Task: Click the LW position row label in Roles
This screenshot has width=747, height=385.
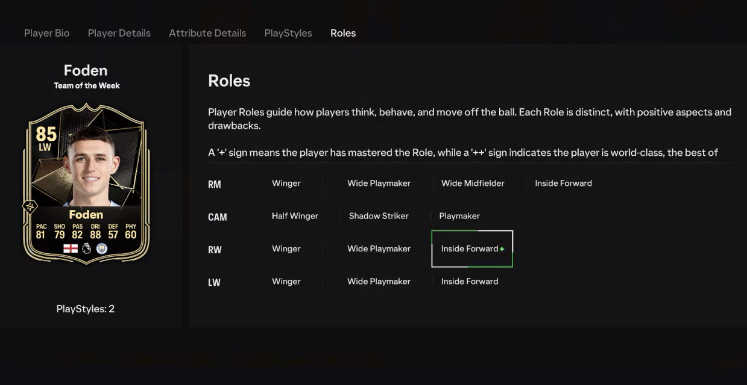Action: [x=214, y=282]
